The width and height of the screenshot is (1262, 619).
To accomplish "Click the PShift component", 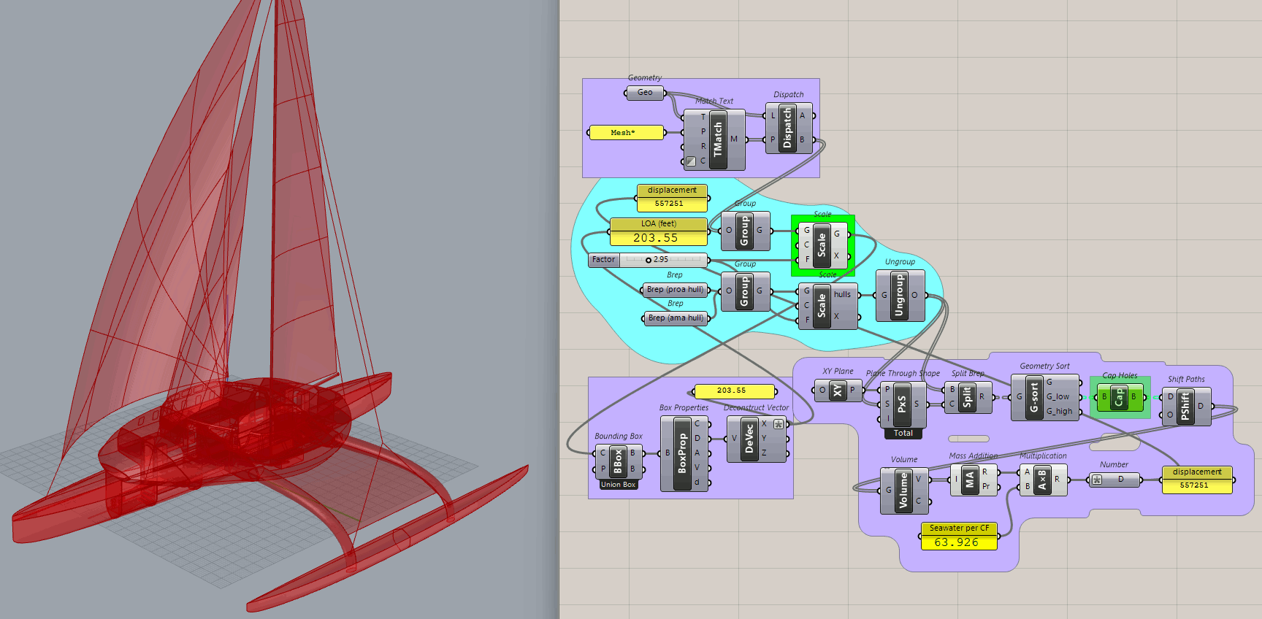I will [1185, 406].
